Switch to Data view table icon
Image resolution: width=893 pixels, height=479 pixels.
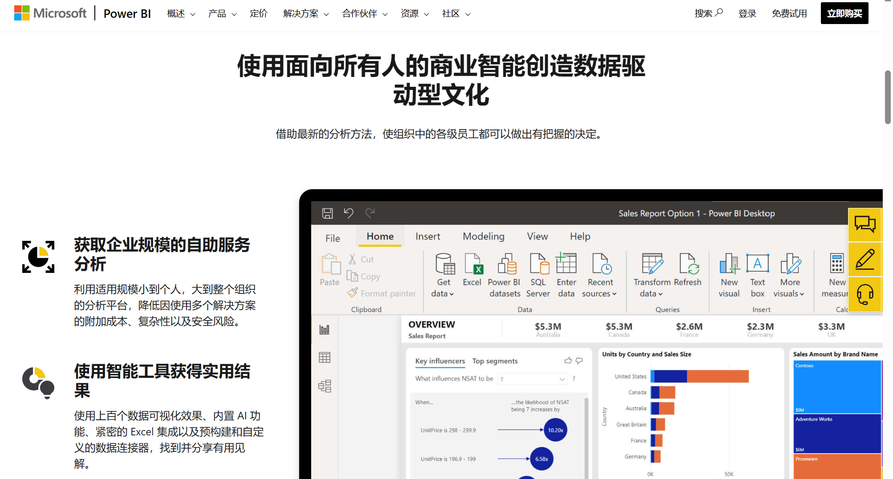325,357
